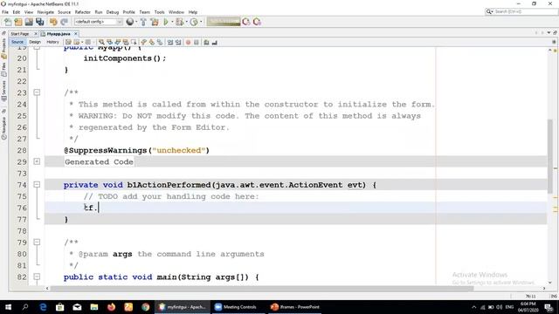
Task: Click the Undo toolbar icon
Action: click(53, 22)
